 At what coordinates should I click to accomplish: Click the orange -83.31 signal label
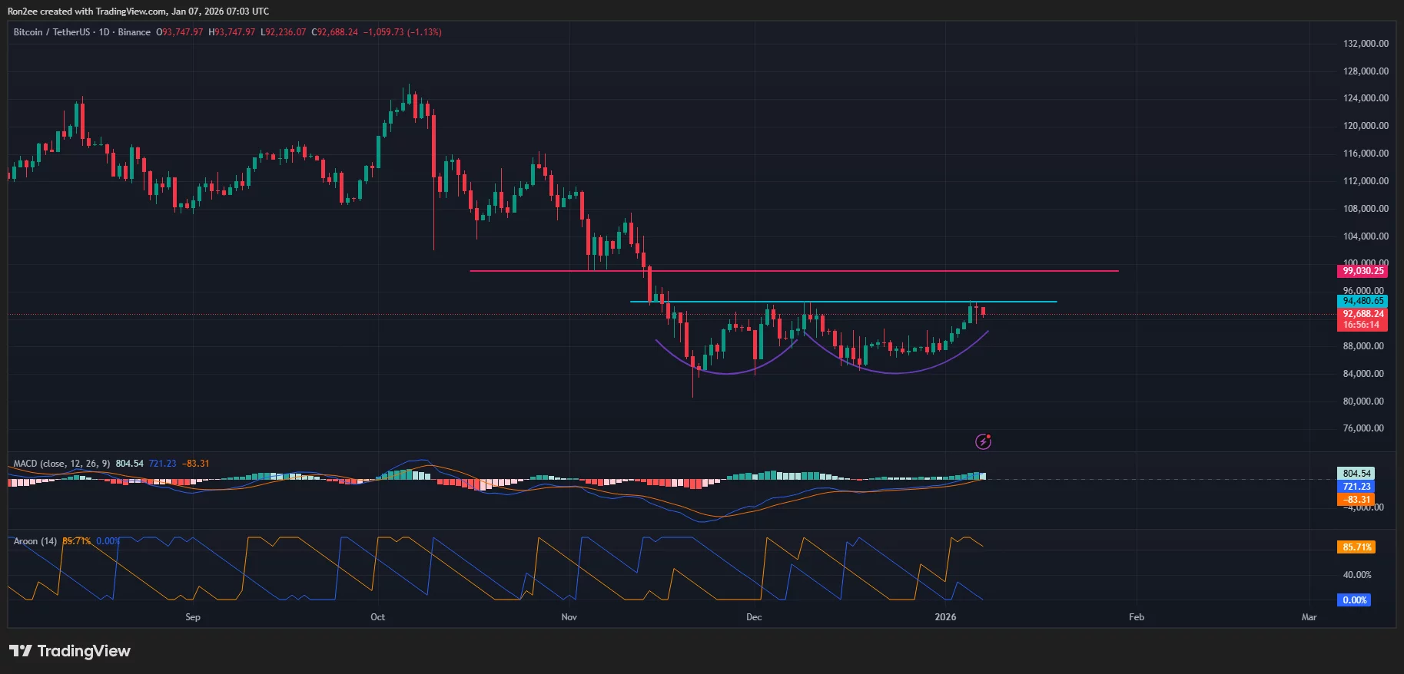(1356, 500)
